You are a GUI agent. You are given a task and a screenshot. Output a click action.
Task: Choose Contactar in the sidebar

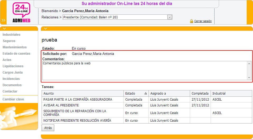click(x=10, y=91)
